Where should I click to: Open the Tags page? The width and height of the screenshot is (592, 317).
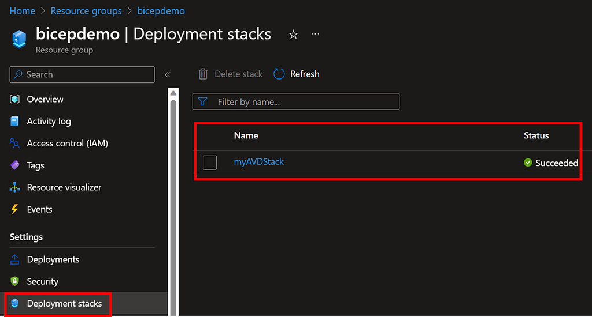click(35, 165)
